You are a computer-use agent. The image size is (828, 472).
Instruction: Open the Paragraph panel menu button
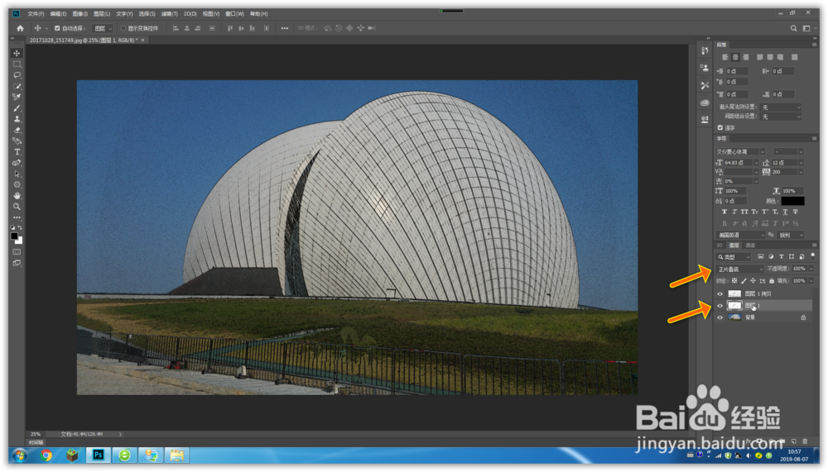click(814, 45)
